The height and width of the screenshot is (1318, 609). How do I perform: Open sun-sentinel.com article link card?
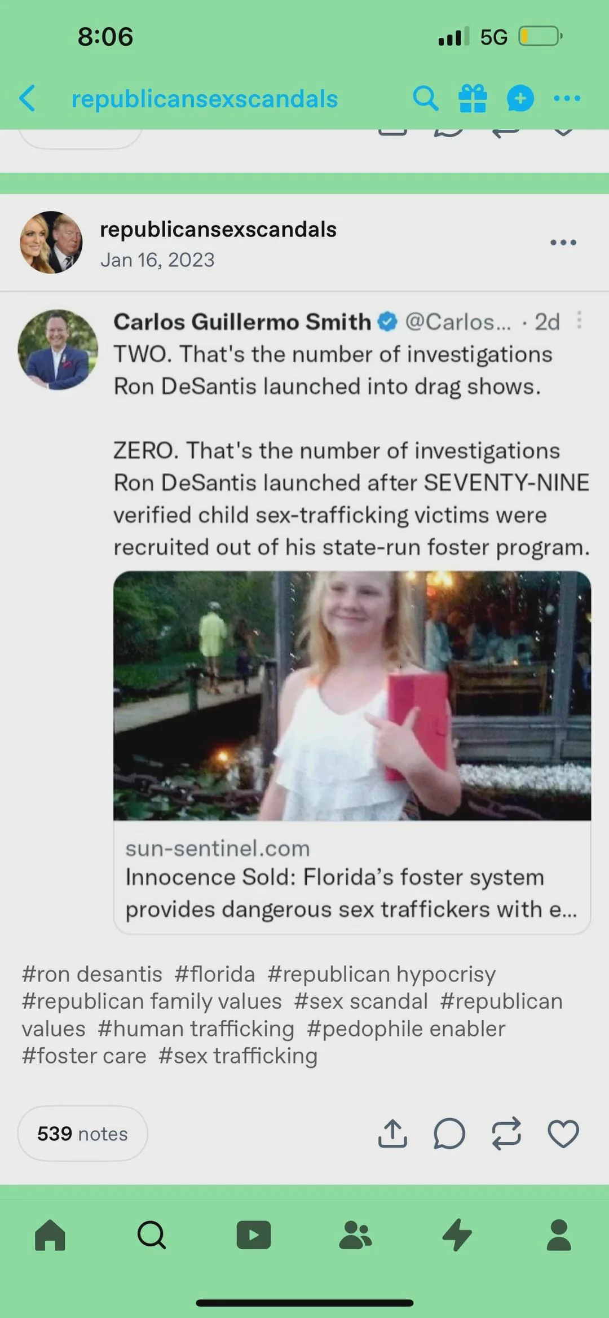click(352, 753)
